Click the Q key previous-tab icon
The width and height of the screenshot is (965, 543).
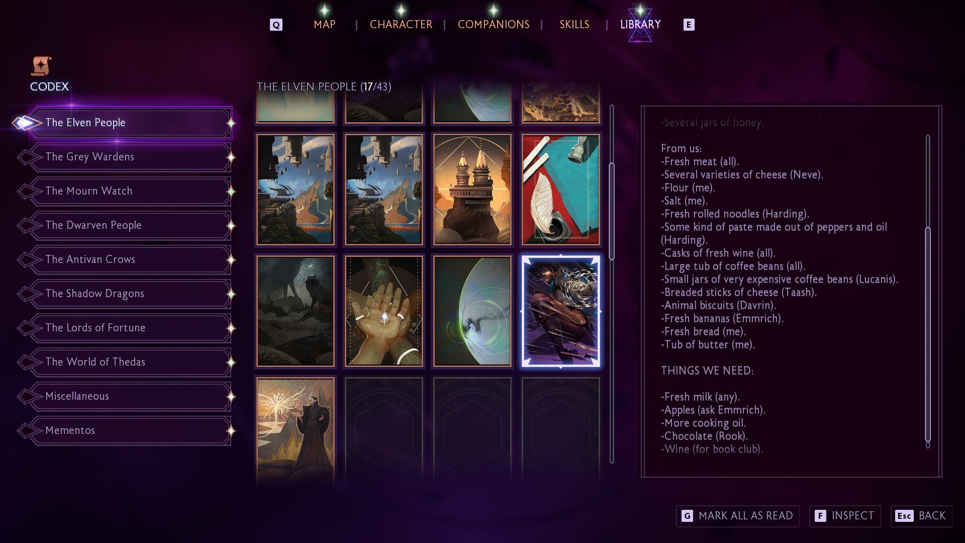pos(276,25)
